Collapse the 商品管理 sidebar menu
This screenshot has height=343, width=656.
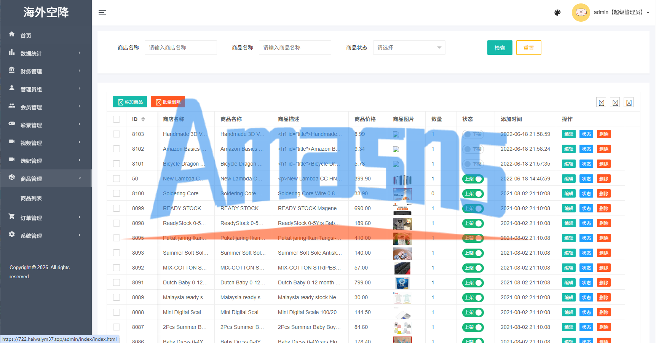46,179
